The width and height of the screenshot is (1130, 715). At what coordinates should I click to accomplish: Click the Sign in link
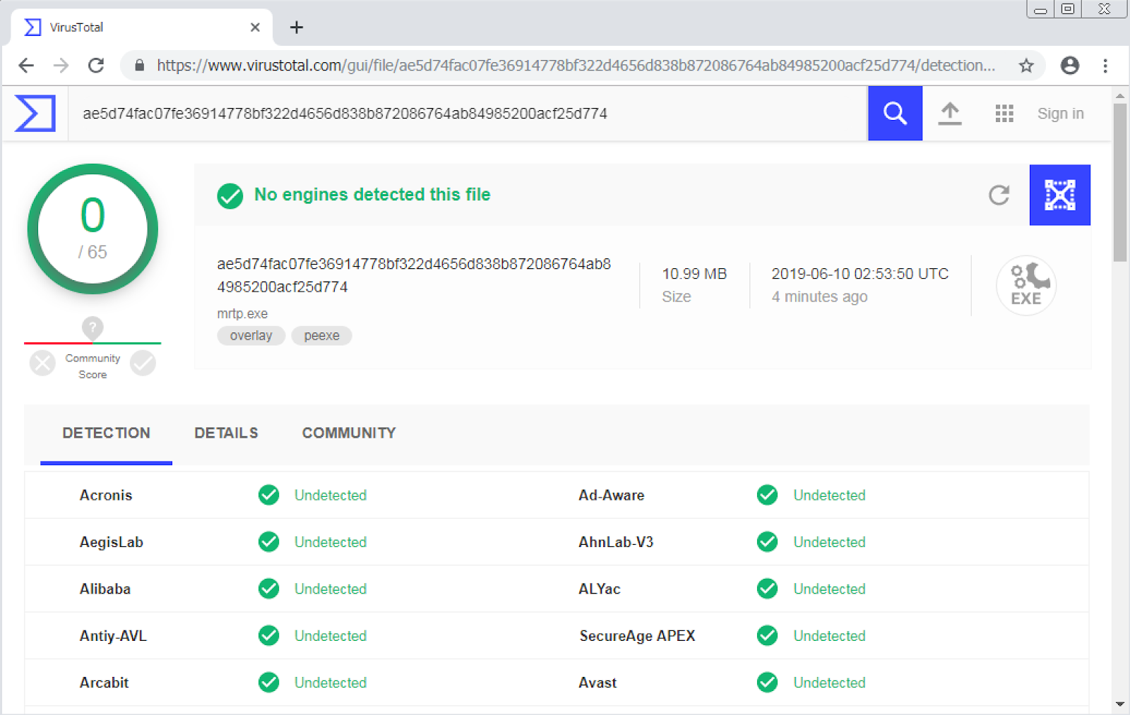(1060, 114)
